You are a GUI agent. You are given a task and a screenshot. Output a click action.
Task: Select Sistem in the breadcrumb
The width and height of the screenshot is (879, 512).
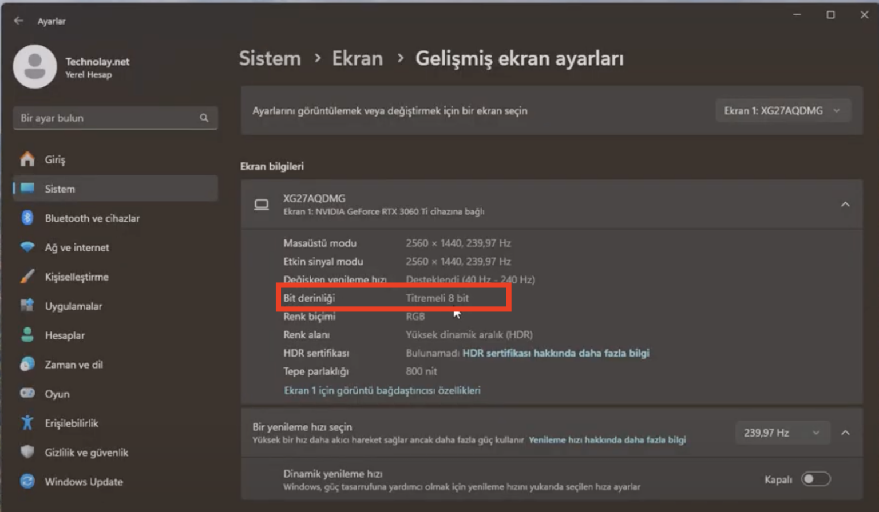(270, 58)
